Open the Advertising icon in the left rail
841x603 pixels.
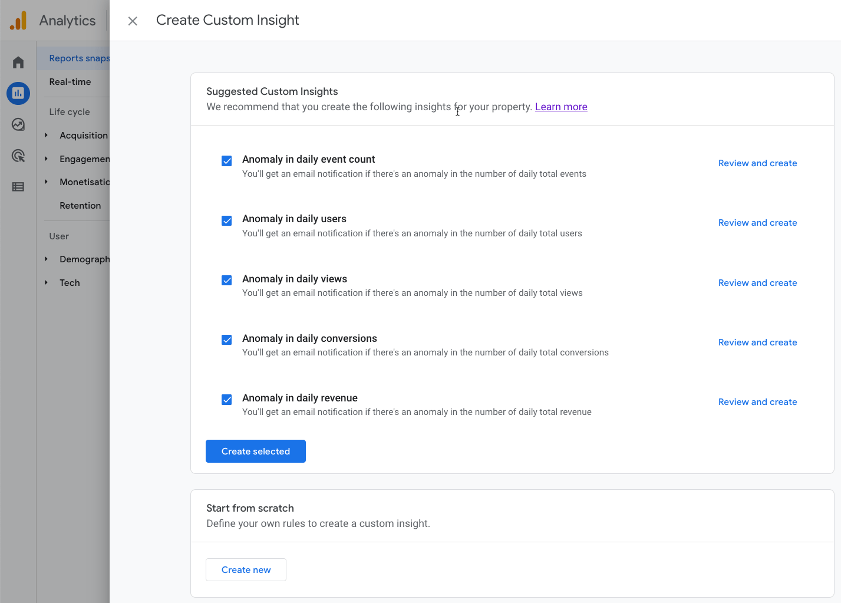click(x=18, y=156)
